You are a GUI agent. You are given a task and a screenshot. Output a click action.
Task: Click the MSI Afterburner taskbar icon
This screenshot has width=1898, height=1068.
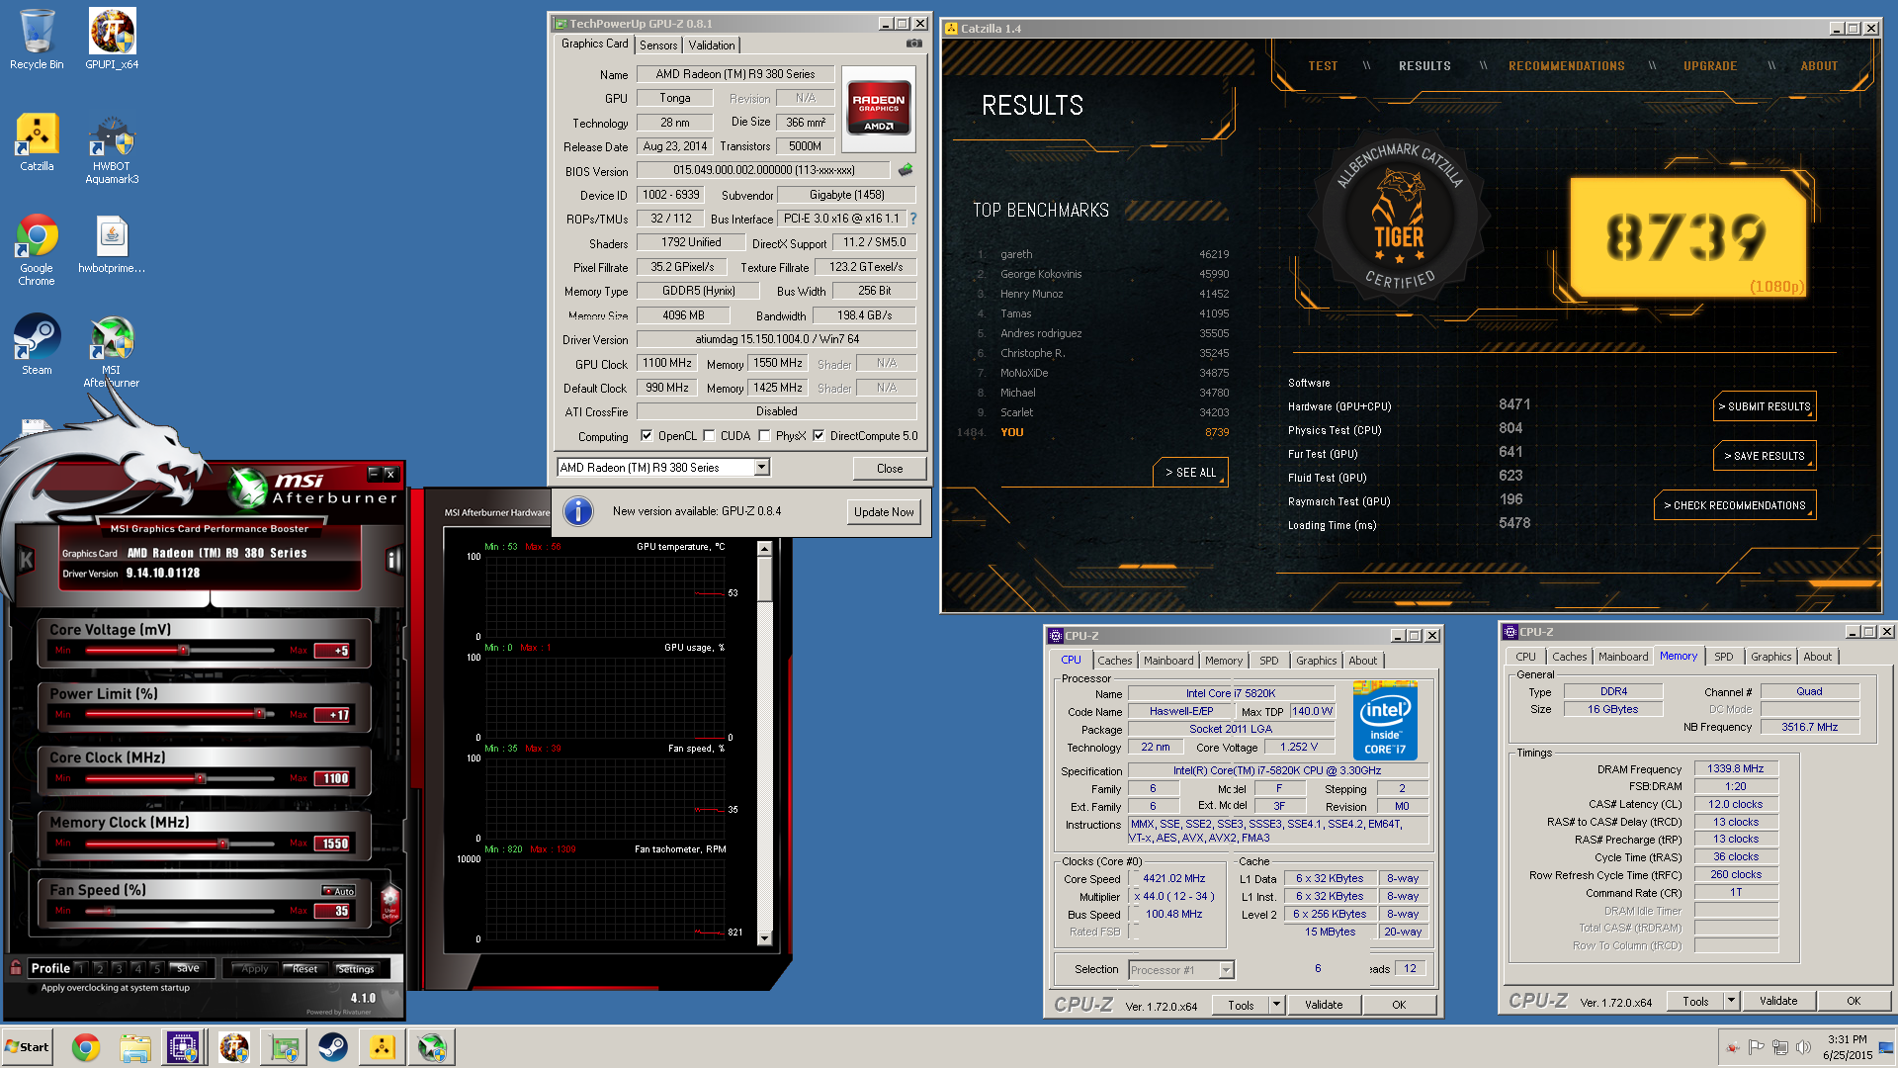(x=432, y=1047)
